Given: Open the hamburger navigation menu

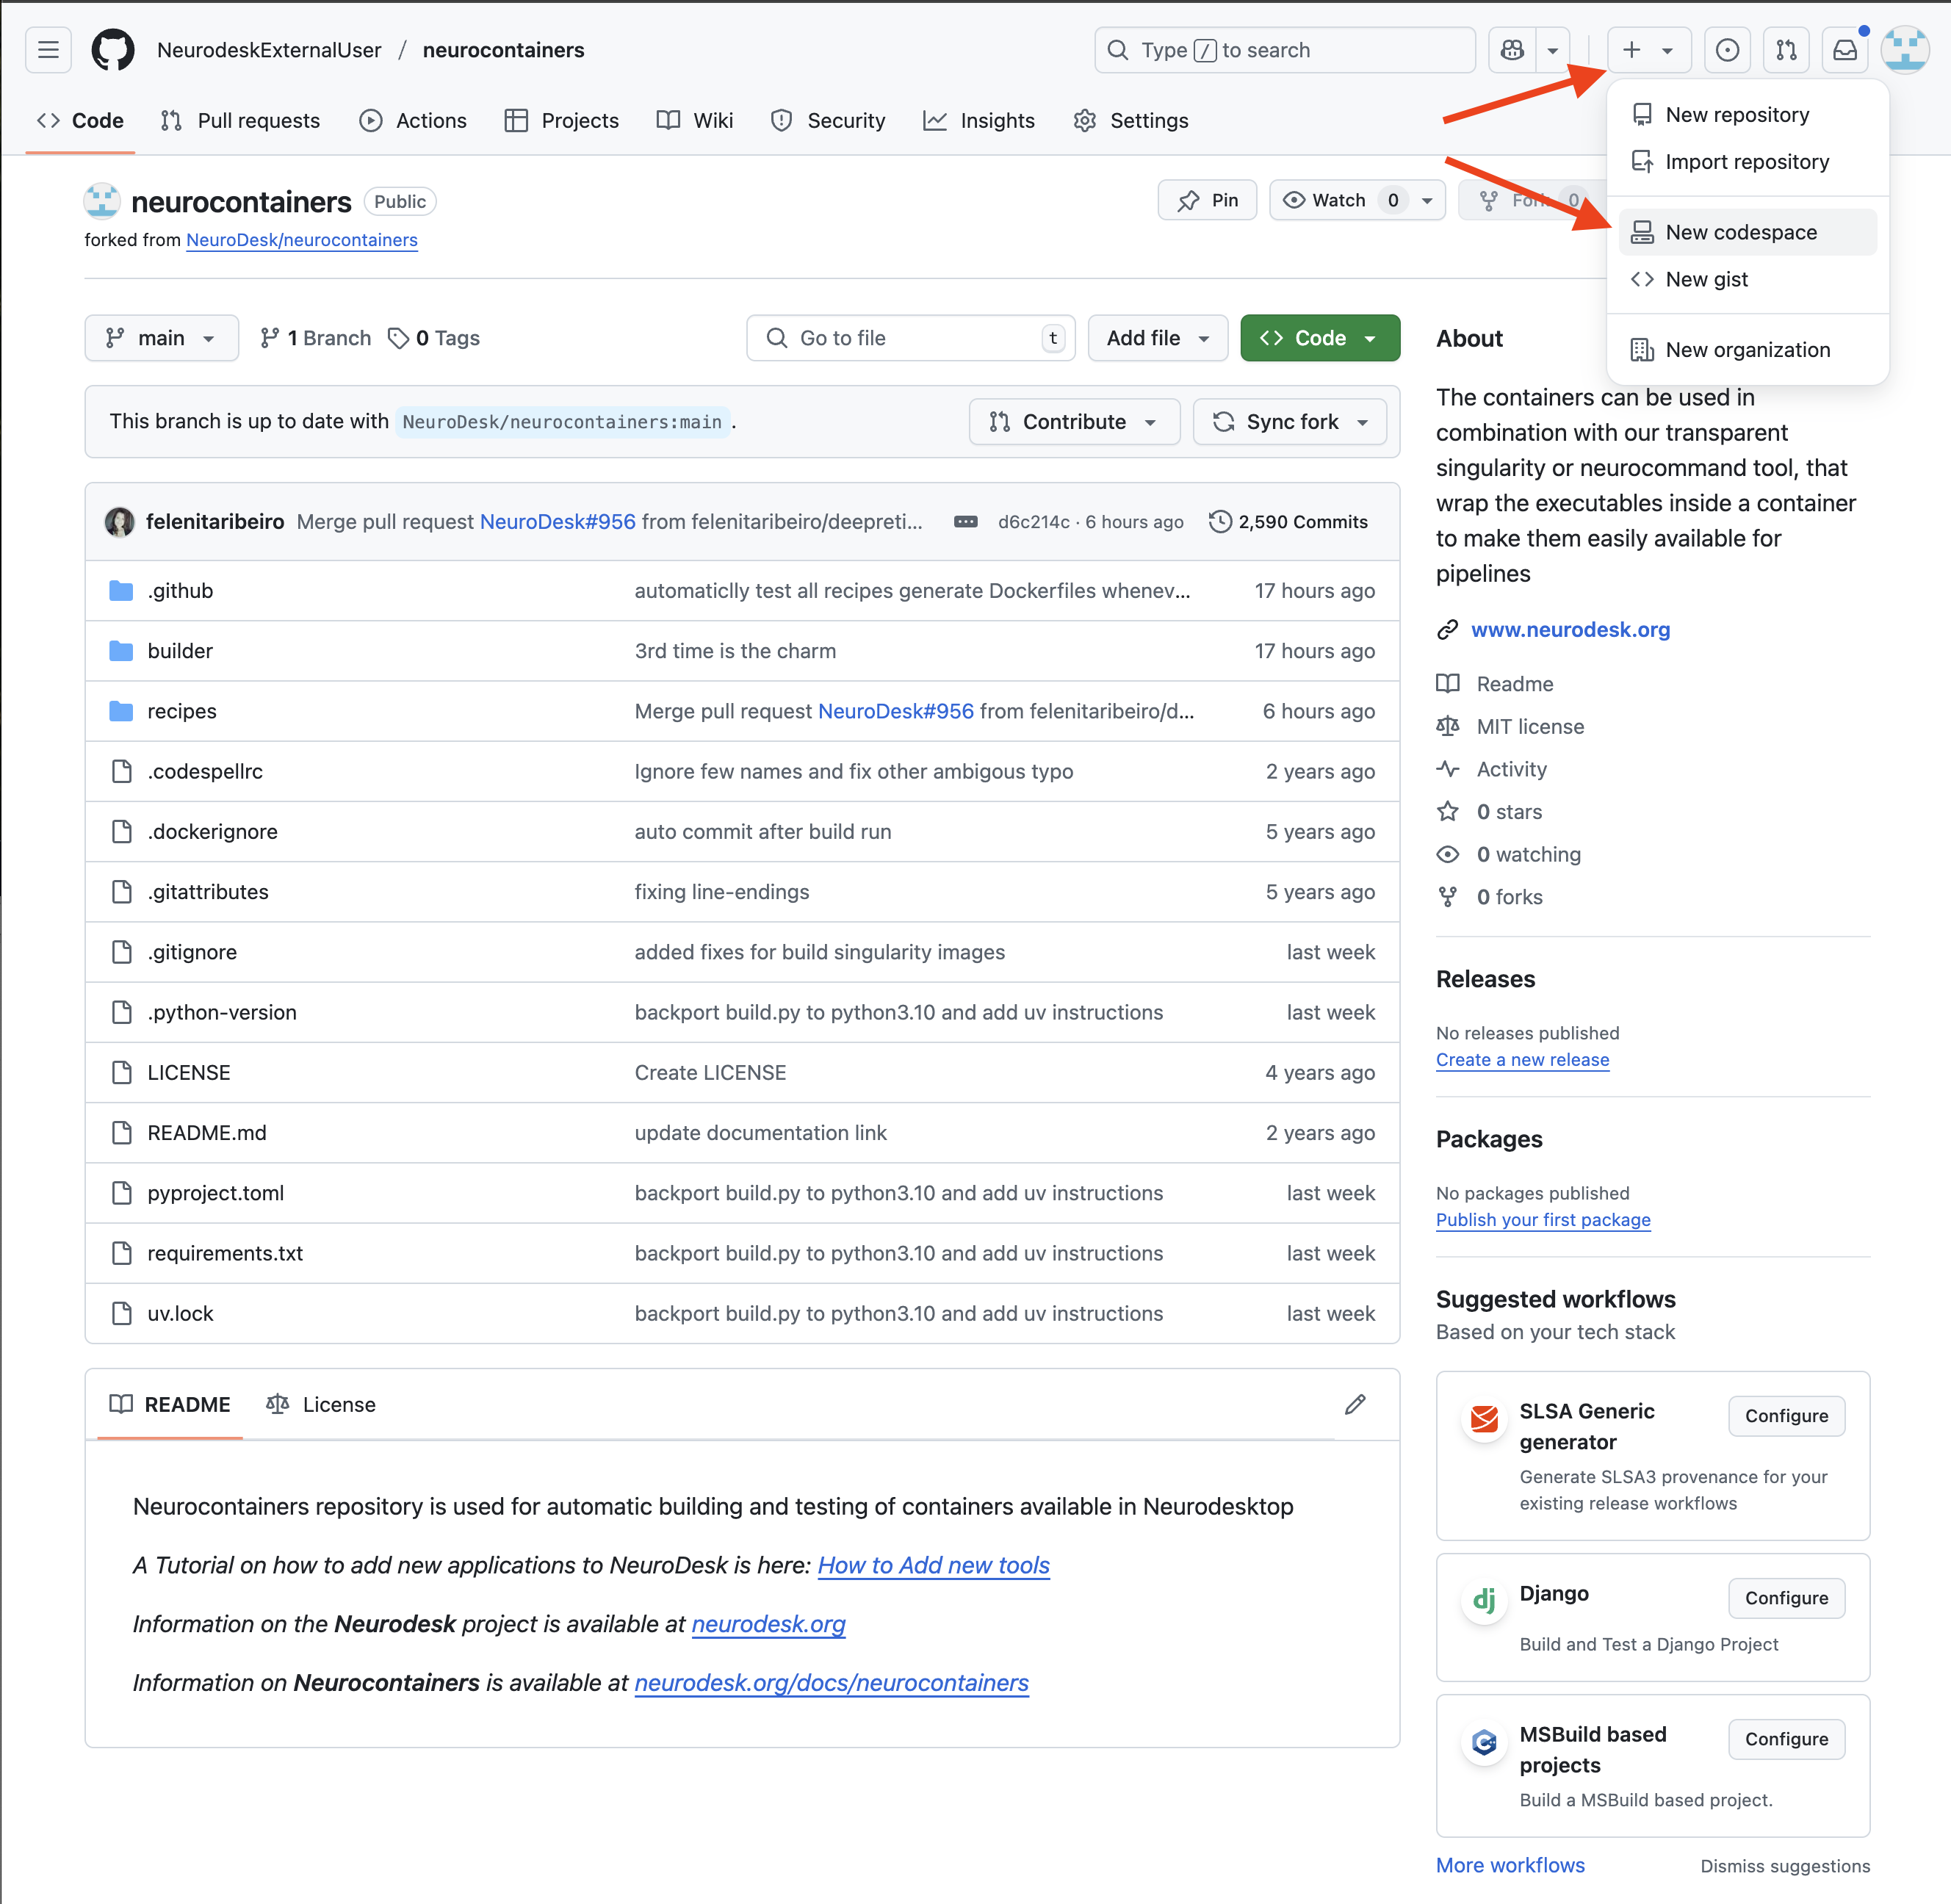Looking at the screenshot, I should pos(48,50).
